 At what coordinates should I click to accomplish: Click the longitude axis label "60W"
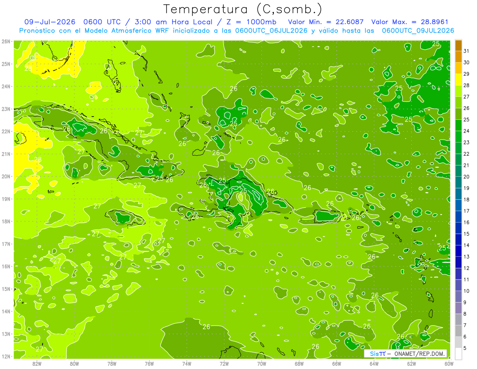(x=449, y=363)
